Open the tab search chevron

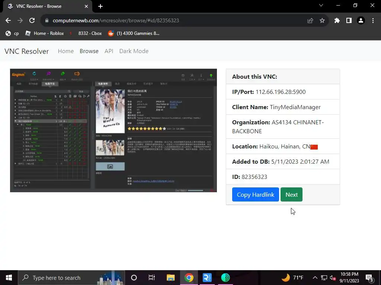click(x=321, y=5)
